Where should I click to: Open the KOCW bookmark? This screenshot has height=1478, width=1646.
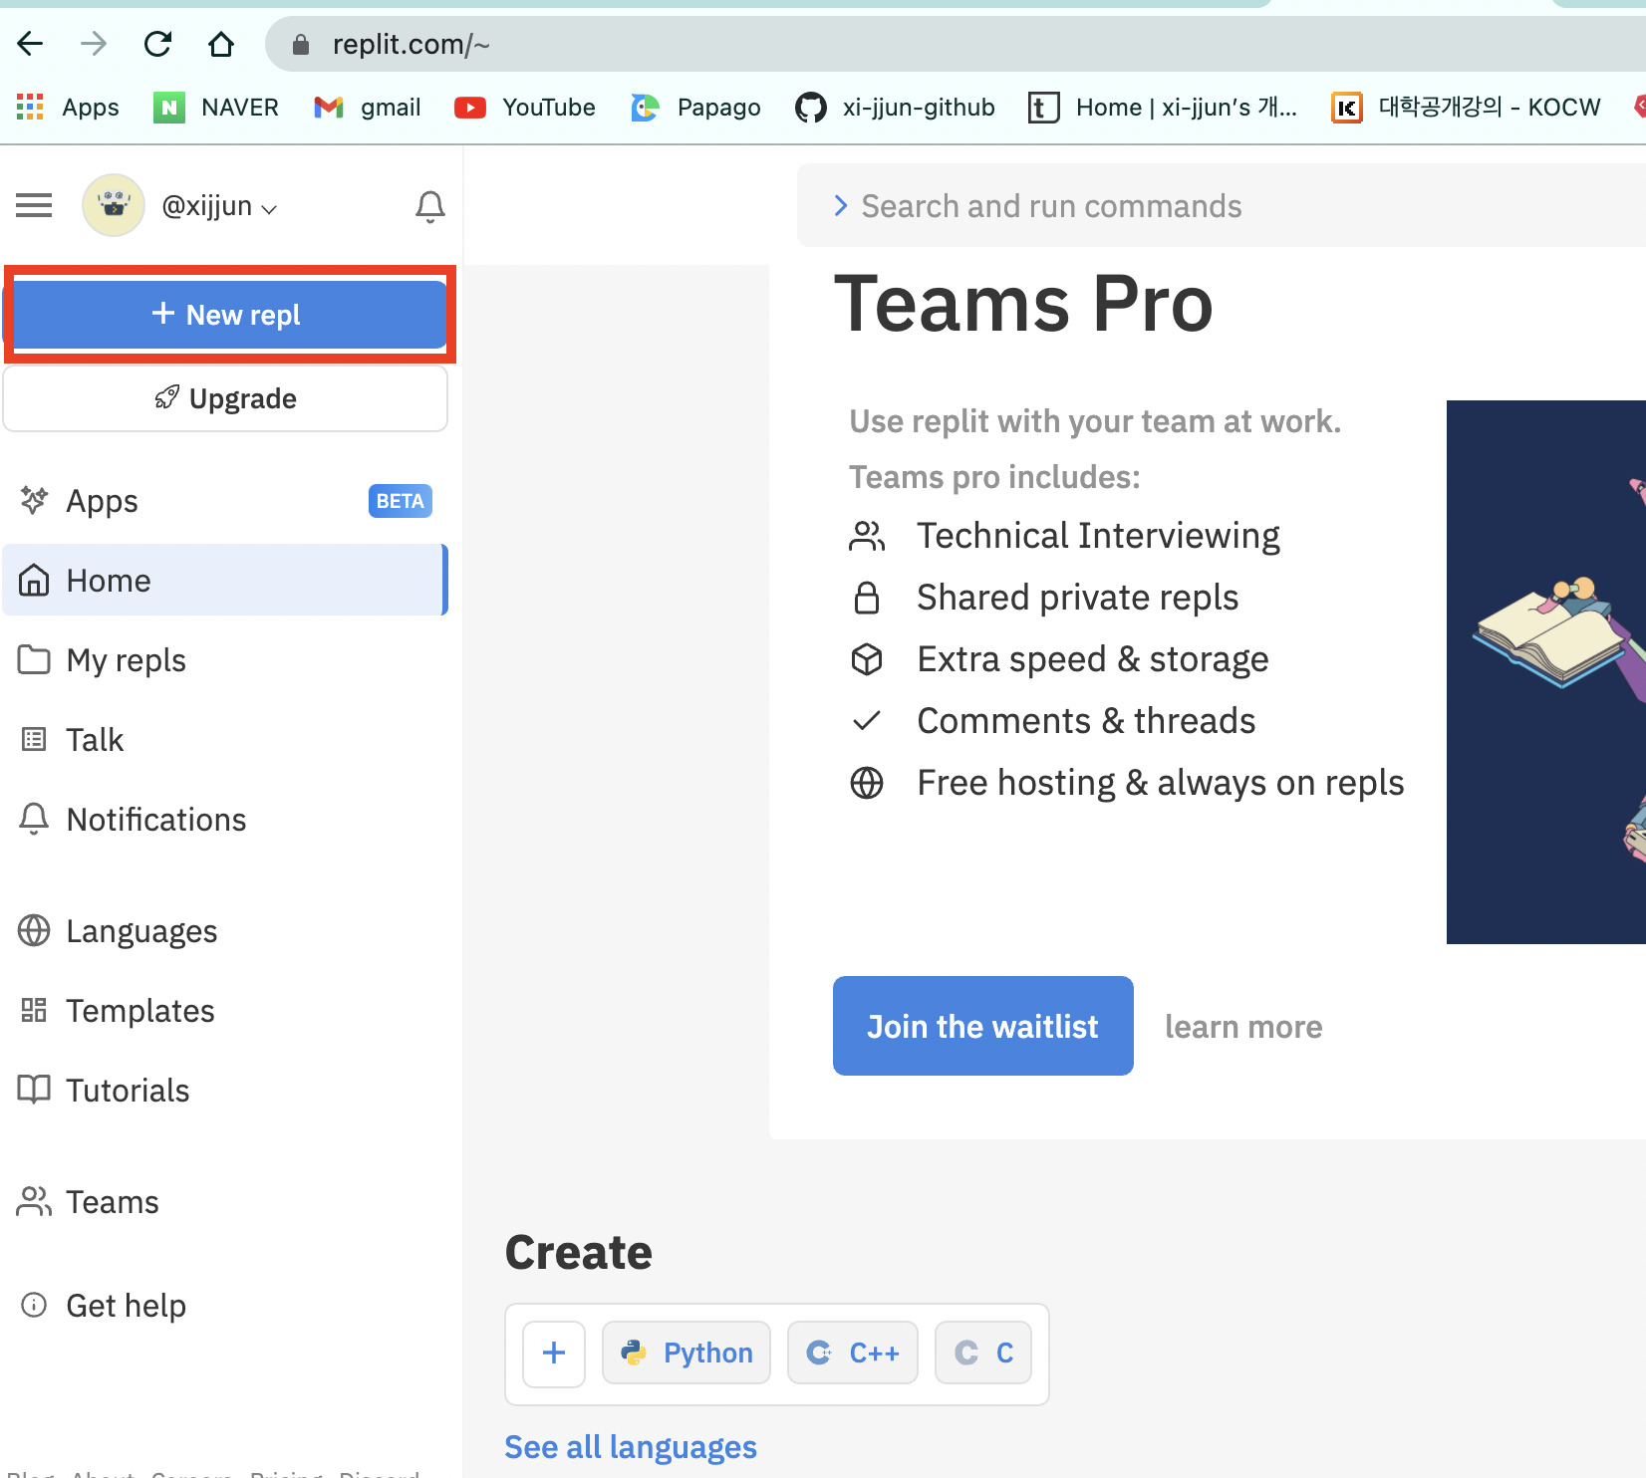(x=1467, y=107)
